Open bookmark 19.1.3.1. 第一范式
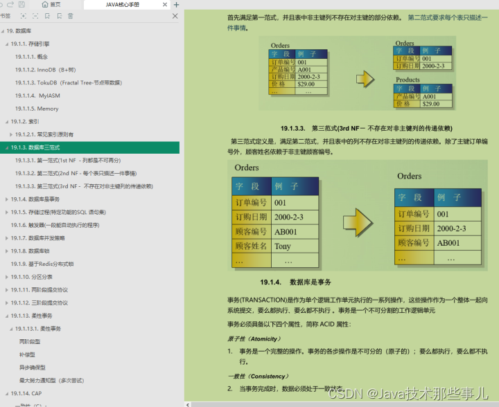Viewport: 499px width, 407px height. pyautogui.click(x=68, y=161)
